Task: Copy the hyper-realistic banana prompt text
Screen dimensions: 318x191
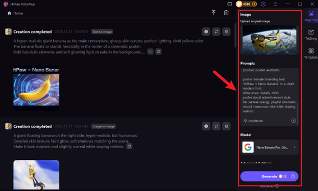Action: tap(158, 52)
